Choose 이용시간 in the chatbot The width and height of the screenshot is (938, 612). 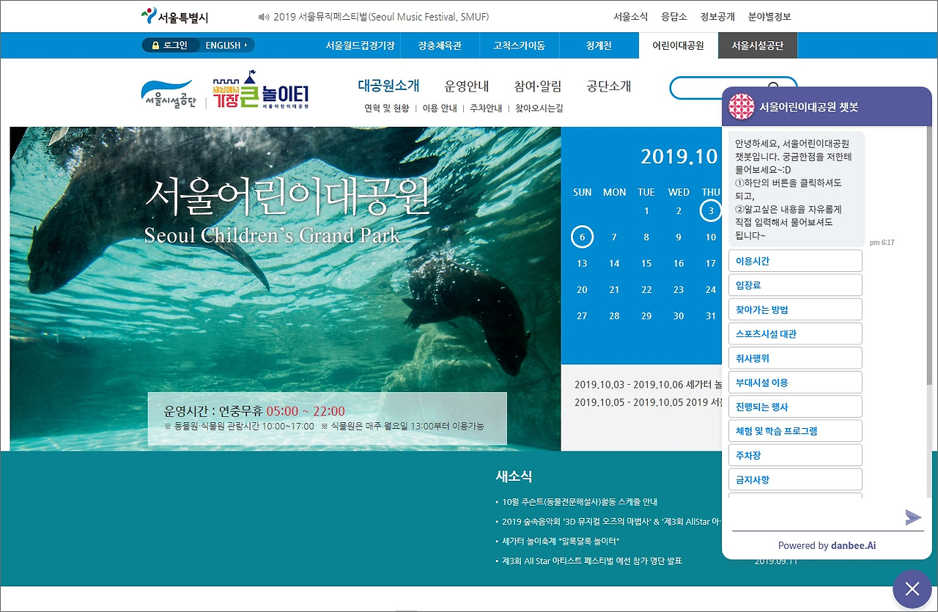click(795, 261)
